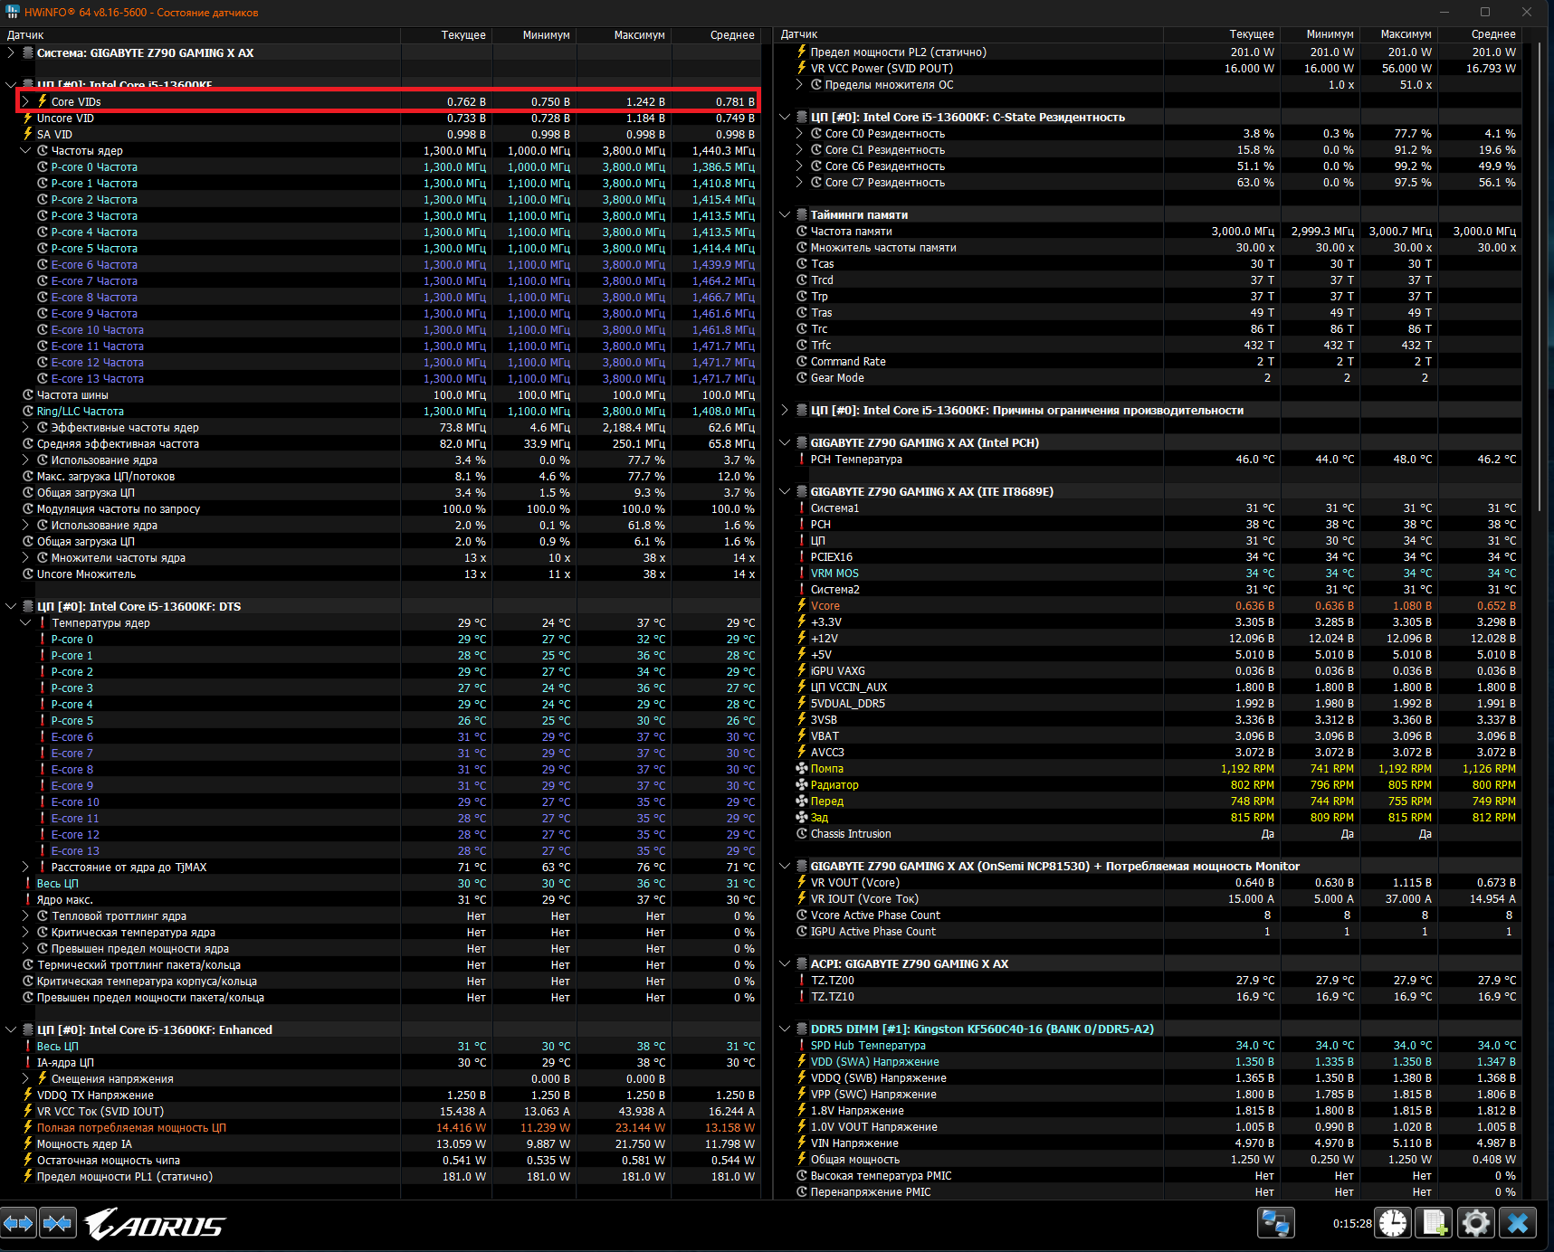
Task: Click the clock icon beside Gear Mode
Action: point(802,377)
